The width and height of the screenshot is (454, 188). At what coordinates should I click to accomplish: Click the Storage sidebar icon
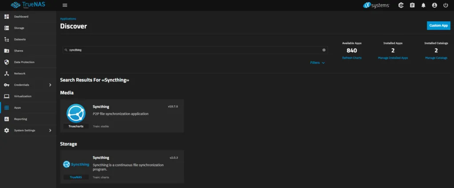coord(7,28)
